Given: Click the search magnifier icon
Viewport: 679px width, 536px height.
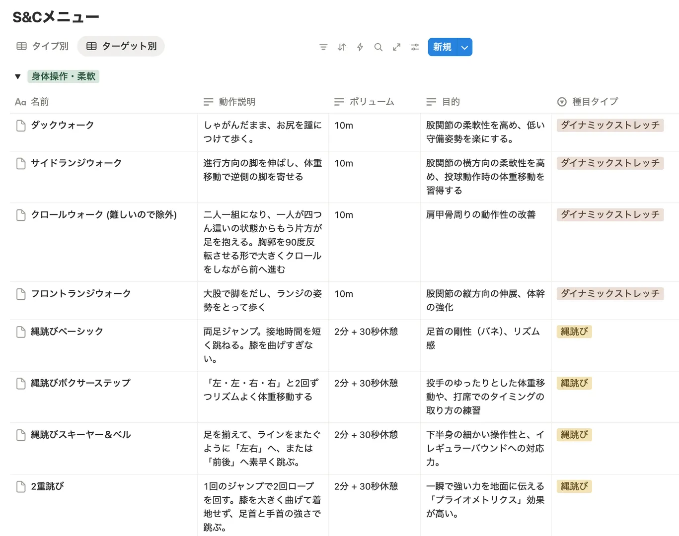Looking at the screenshot, I should (x=378, y=47).
